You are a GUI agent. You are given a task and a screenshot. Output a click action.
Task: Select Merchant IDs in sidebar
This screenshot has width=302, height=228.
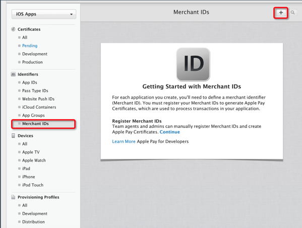[43, 124]
